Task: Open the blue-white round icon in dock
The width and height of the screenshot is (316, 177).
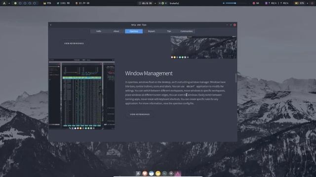Action: [152, 173]
